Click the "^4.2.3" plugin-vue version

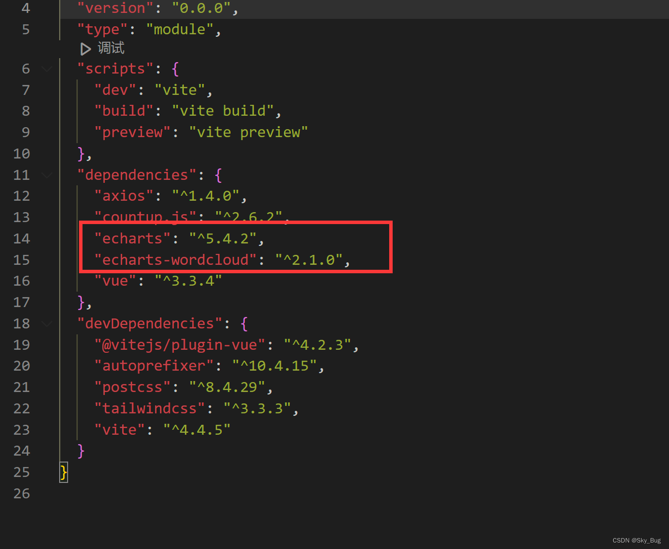tap(318, 345)
